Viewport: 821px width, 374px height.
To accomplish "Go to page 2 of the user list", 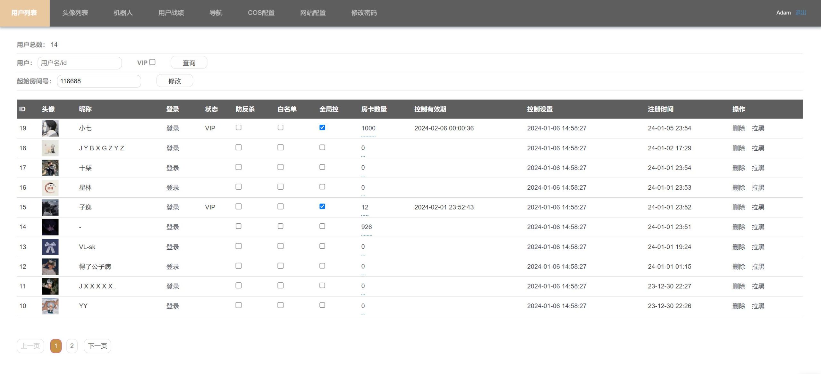I will pyautogui.click(x=72, y=346).
